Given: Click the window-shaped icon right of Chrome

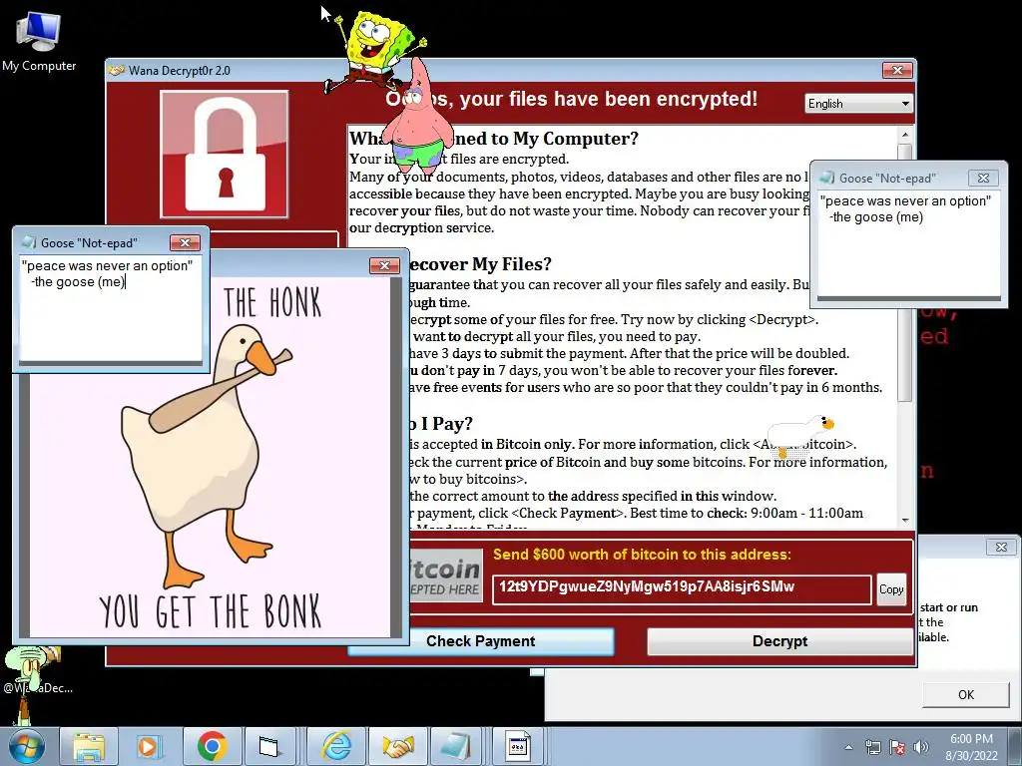Looking at the screenshot, I should pyautogui.click(x=268, y=746).
